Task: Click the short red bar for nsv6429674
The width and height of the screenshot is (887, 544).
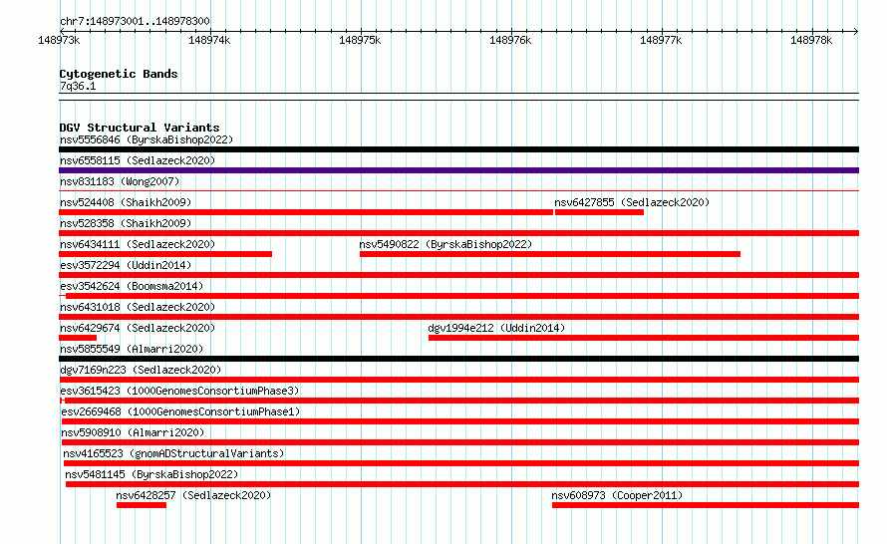Action: (x=78, y=338)
